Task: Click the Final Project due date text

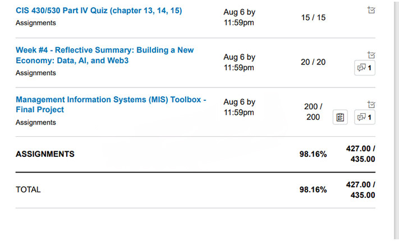Action: coord(239,107)
